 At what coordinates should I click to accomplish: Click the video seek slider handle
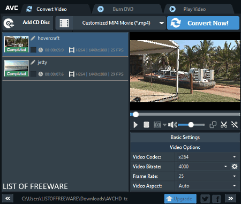[x=135, y=115]
